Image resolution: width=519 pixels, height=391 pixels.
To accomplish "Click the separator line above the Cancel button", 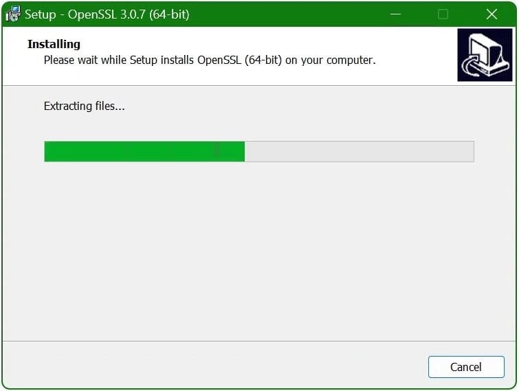I will 259,341.
